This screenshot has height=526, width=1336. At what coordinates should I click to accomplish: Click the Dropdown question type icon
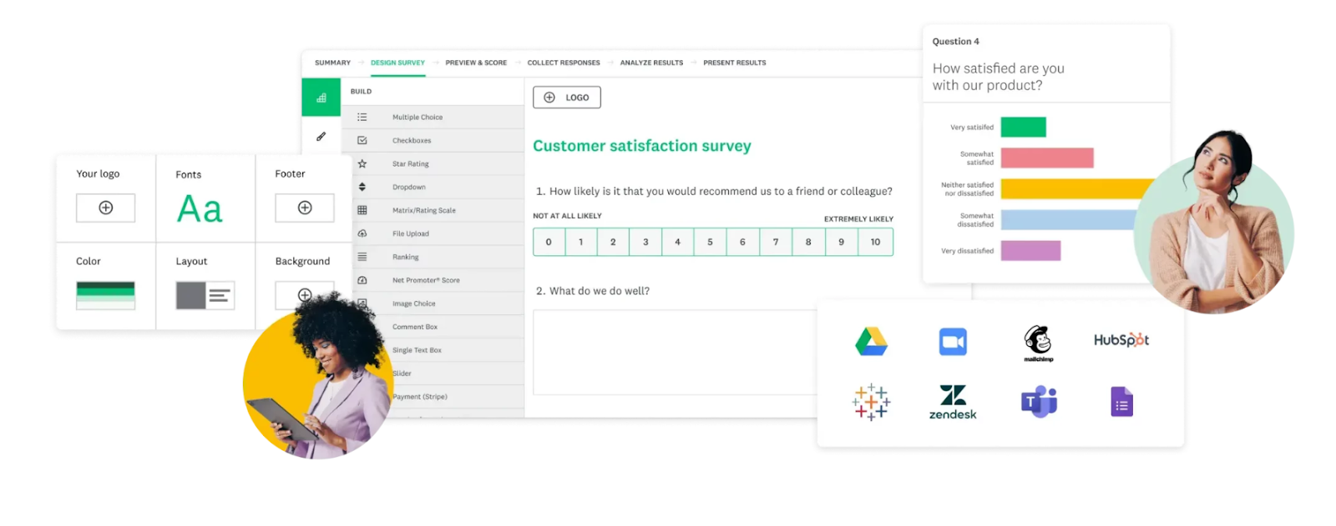click(362, 187)
